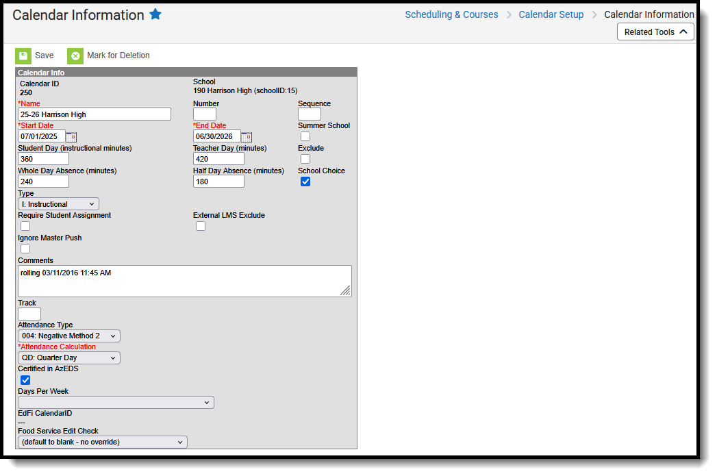Screen dimensions: 717x476
Task: Check the External LMS Exclude box
Action: 201,225
